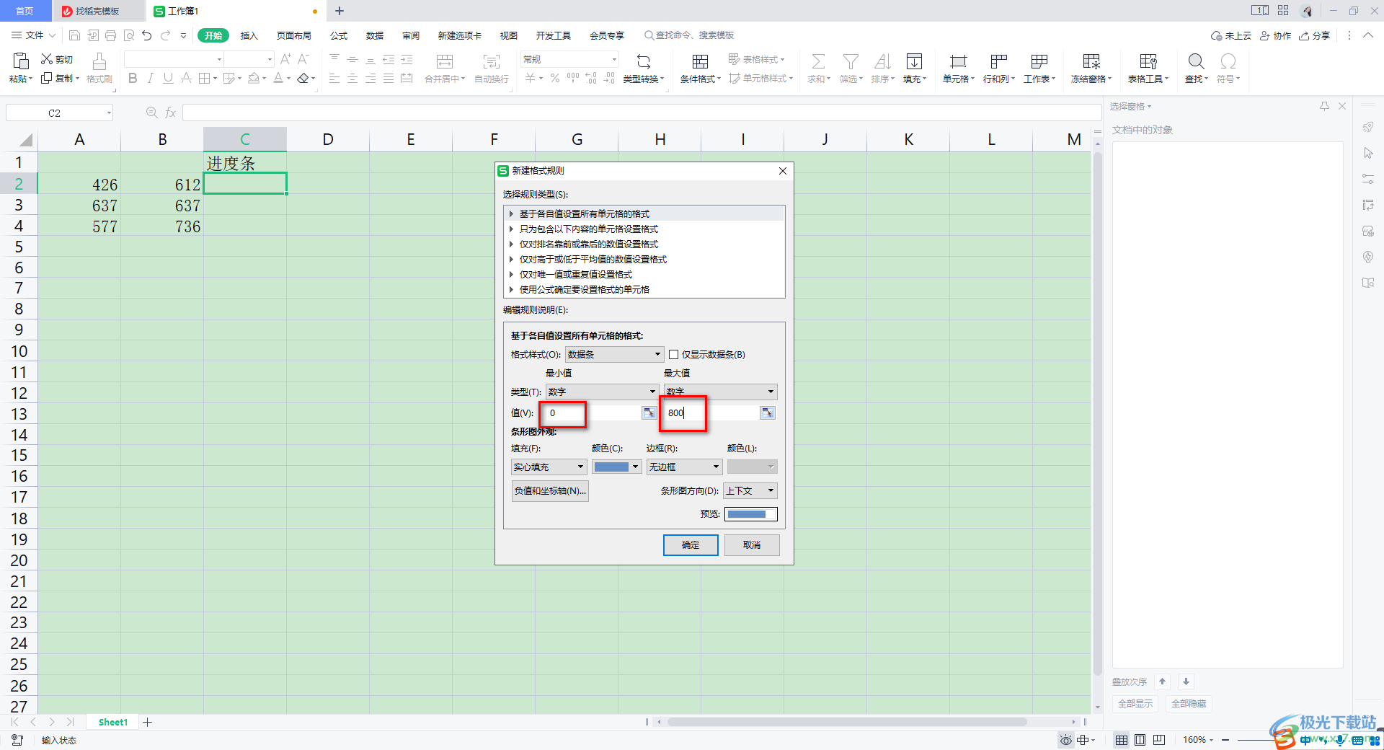Click the Undo arrow in quick access

(147, 35)
